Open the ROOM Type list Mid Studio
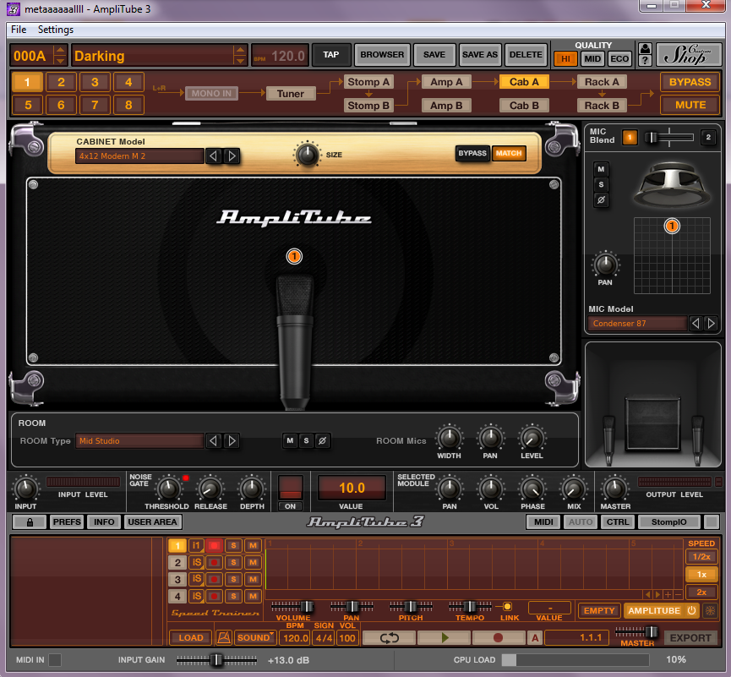Screen dimensions: 731x677 [139, 441]
